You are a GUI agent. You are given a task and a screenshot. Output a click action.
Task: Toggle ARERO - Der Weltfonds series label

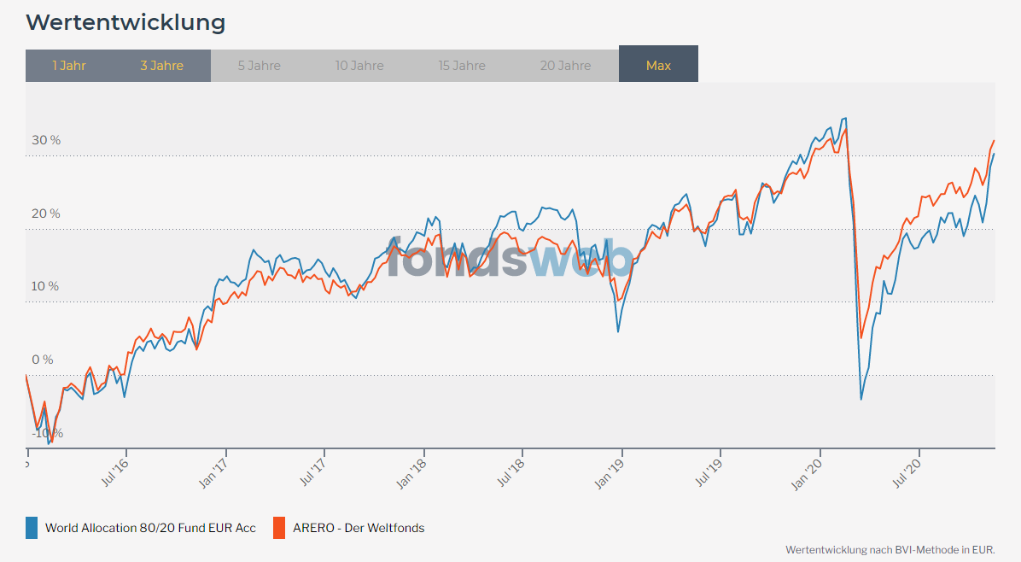click(359, 528)
